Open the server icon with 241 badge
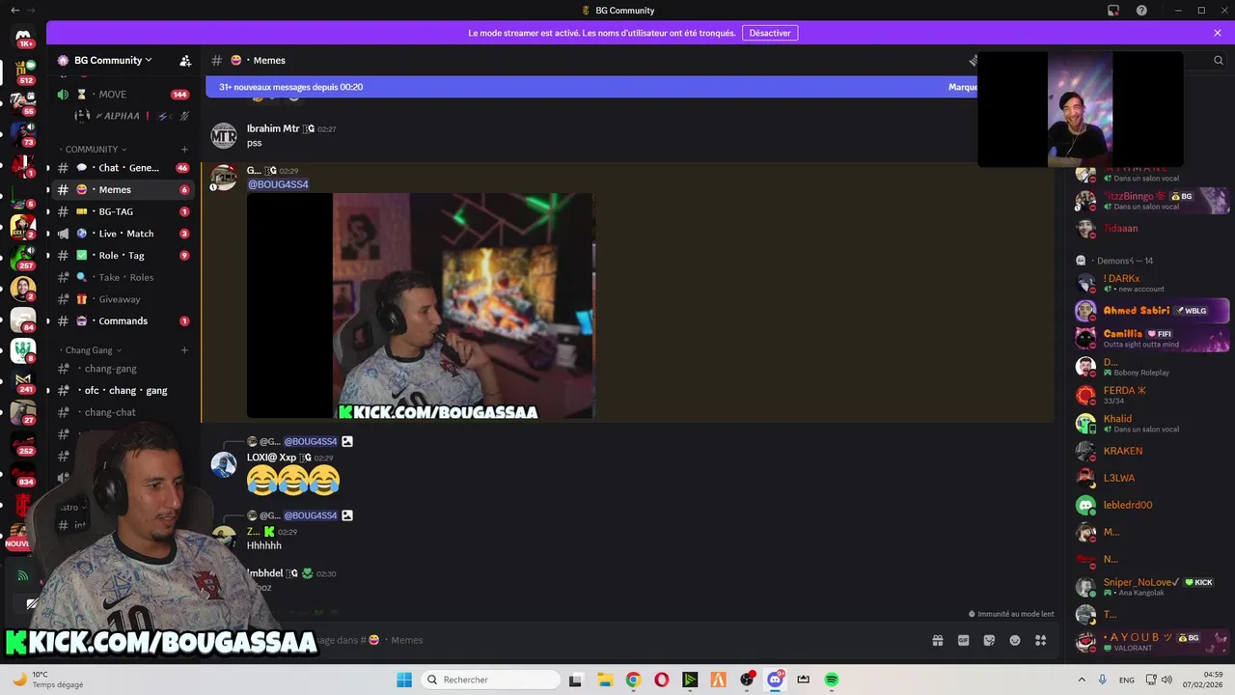The width and height of the screenshot is (1235, 695). coord(23,380)
